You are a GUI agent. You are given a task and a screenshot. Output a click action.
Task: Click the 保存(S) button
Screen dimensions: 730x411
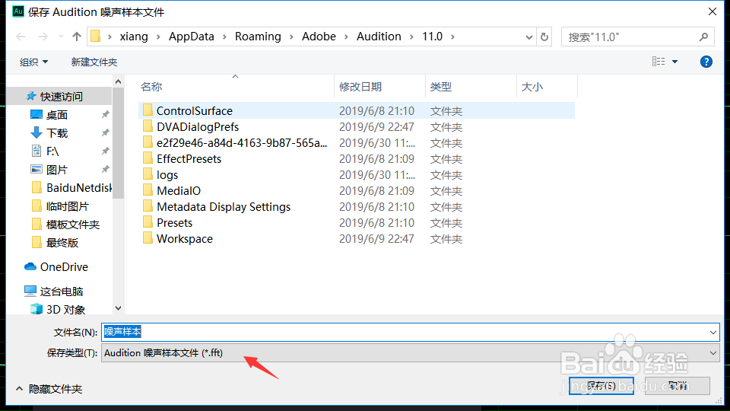click(x=601, y=385)
